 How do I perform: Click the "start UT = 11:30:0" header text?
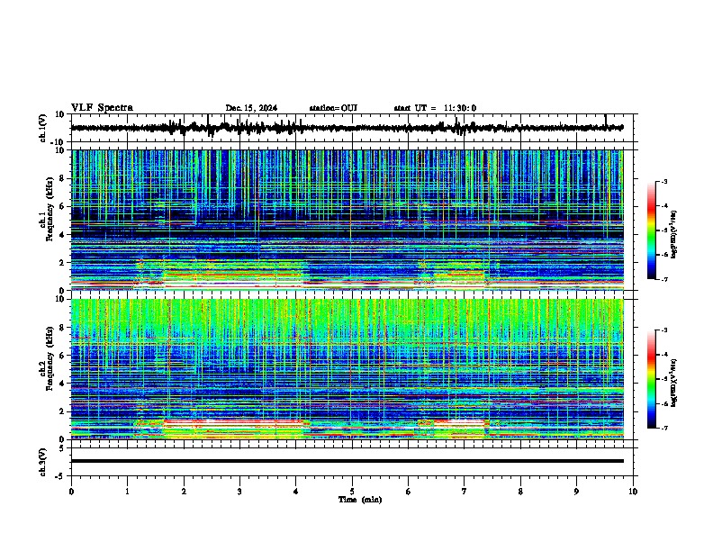click(435, 108)
